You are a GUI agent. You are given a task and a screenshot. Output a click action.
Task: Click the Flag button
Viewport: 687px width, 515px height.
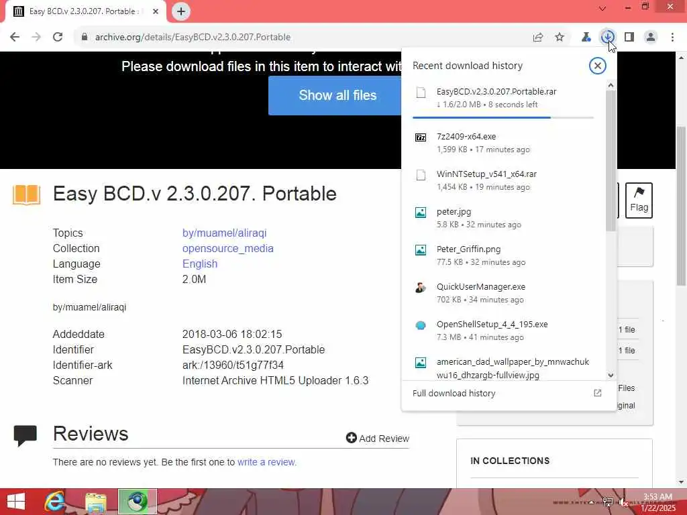coord(639,201)
